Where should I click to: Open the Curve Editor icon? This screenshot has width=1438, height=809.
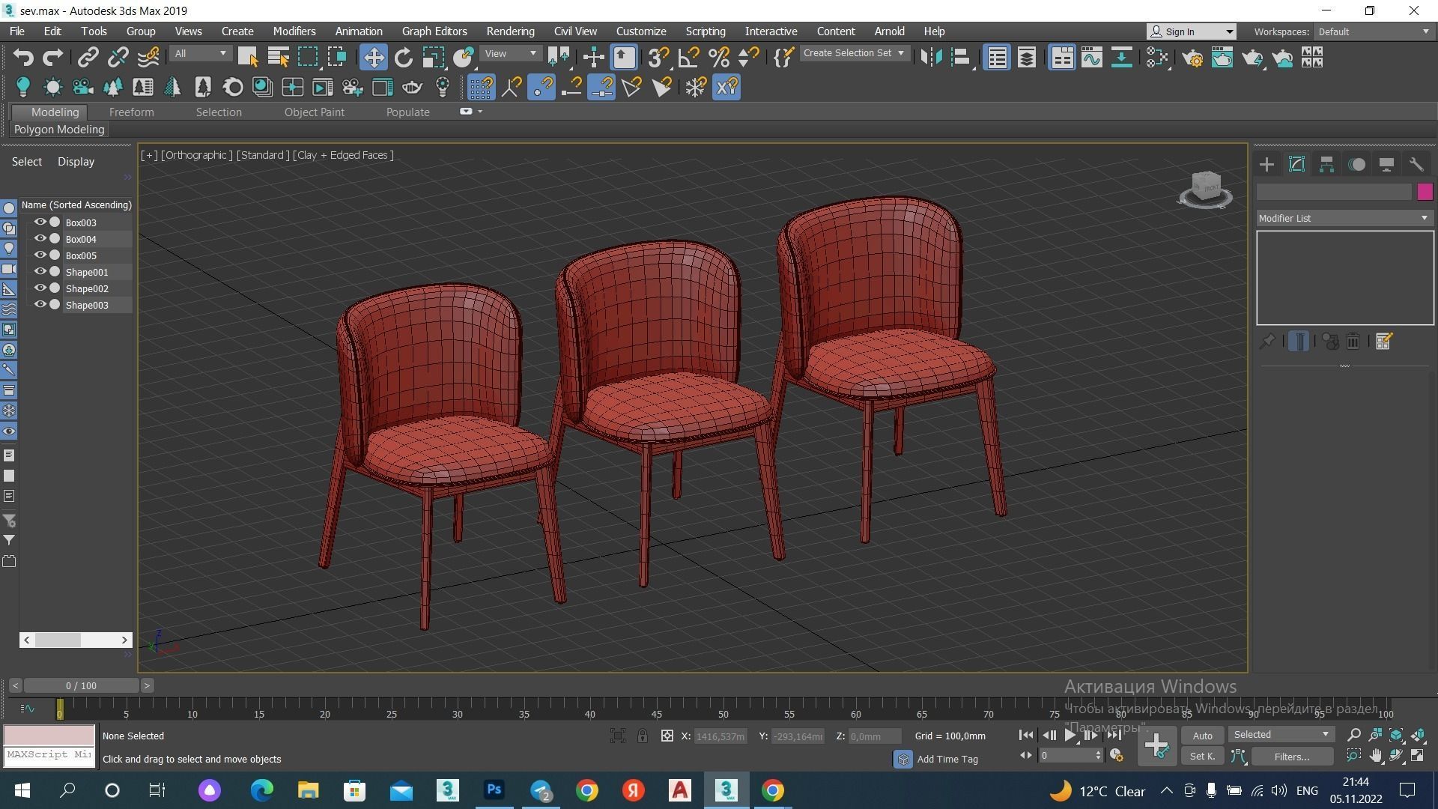tap(1091, 58)
